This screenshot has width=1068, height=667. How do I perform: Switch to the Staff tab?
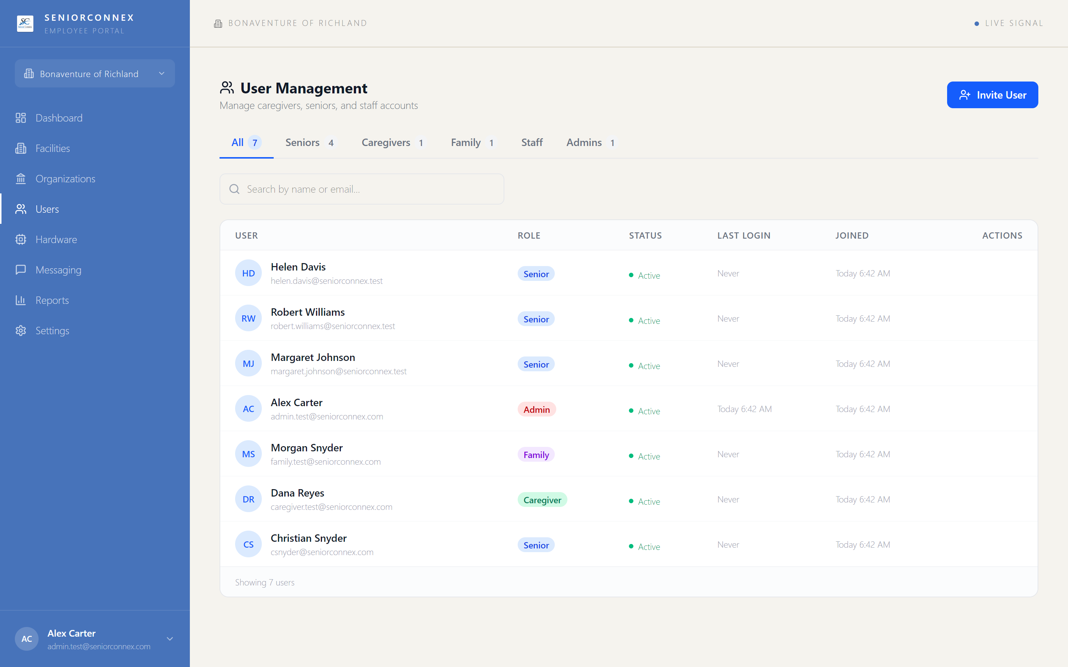coord(532,143)
